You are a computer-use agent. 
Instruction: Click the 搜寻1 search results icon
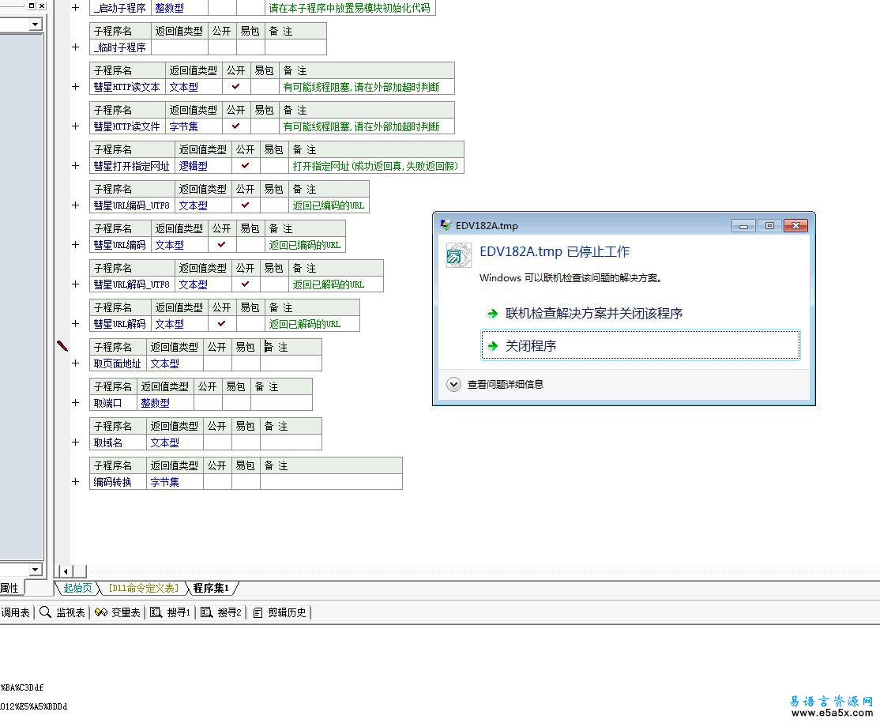pos(156,612)
